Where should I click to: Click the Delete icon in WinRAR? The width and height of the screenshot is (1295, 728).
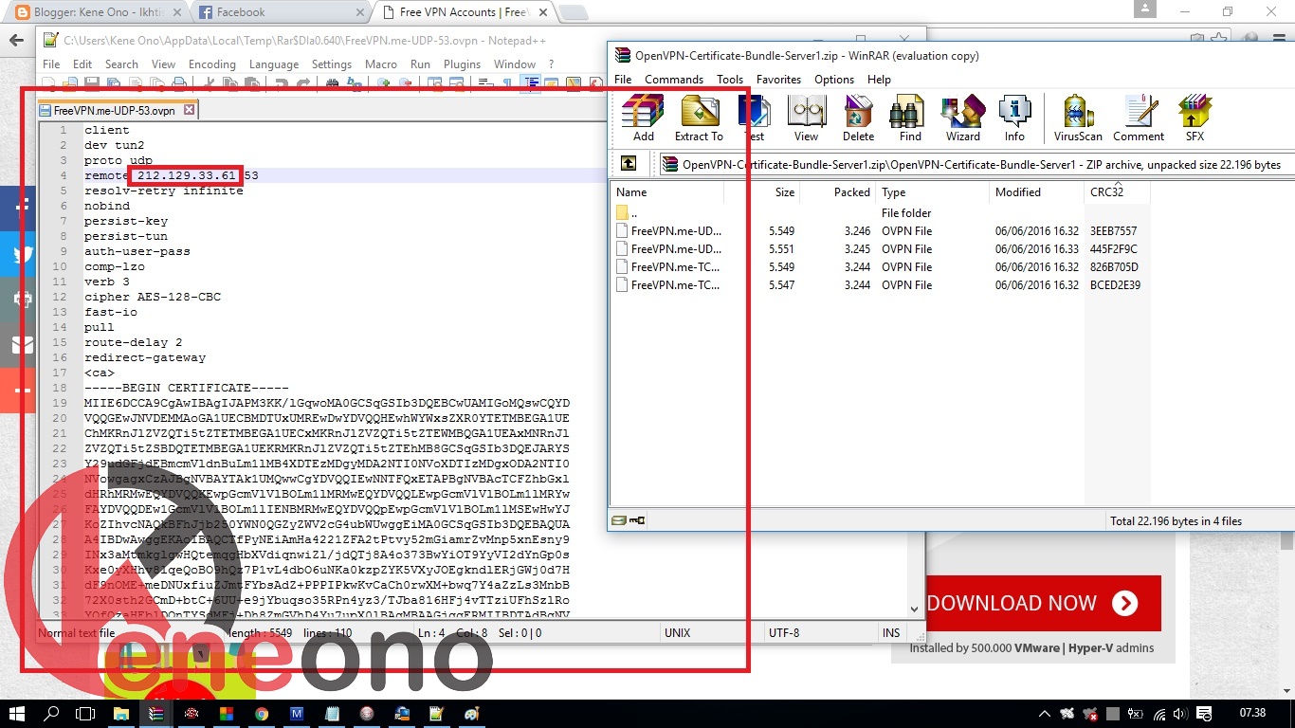pyautogui.click(x=858, y=118)
